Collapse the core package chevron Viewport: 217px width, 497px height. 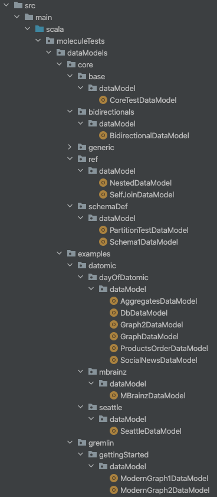60,64
